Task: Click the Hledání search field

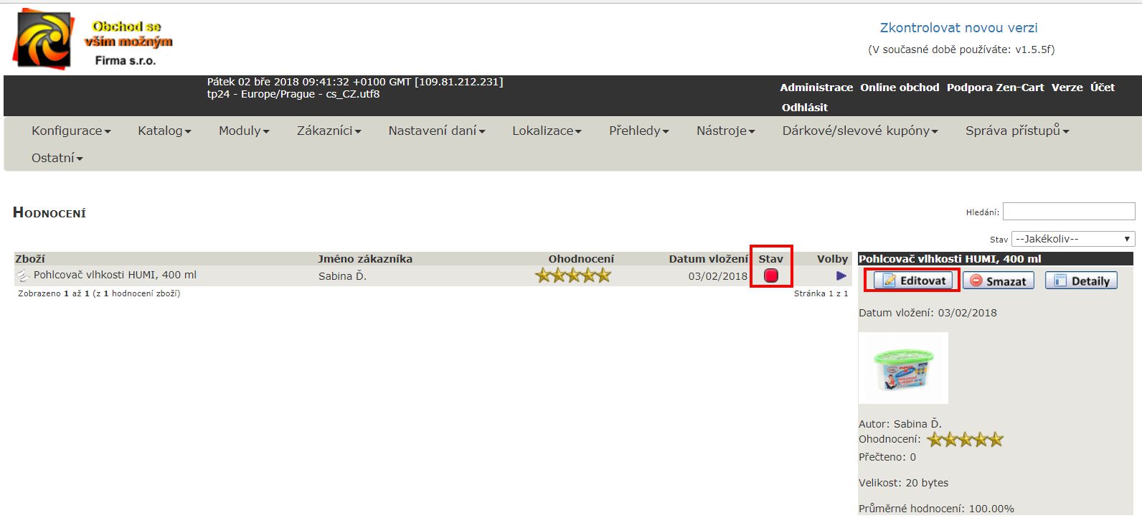Action: tap(1068, 212)
